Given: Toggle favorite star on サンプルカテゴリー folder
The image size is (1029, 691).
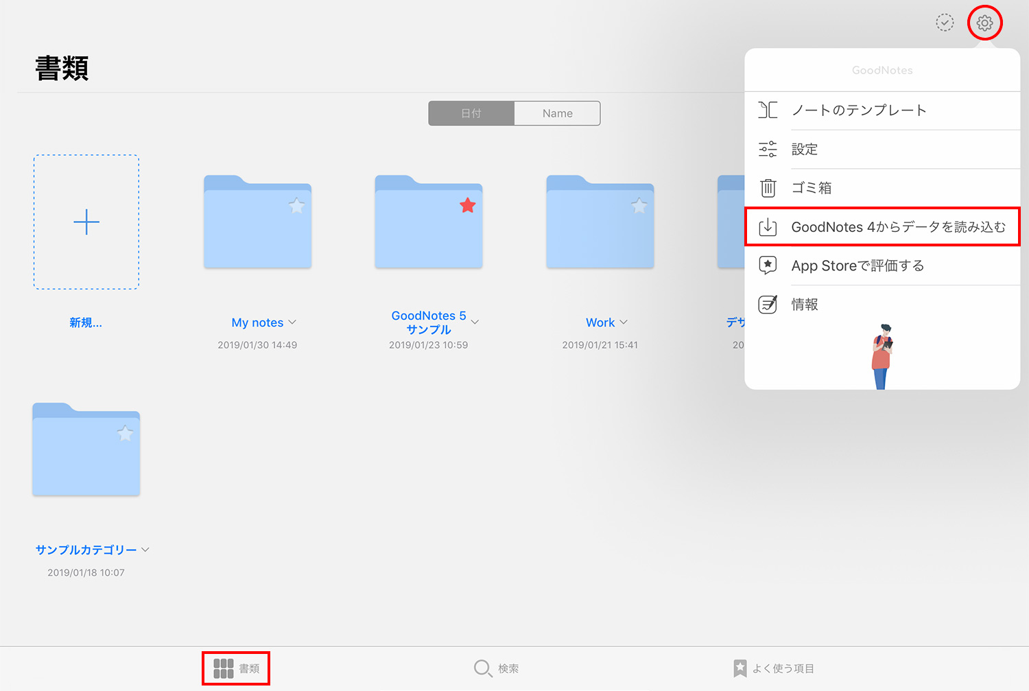Looking at the screenshot, I should [x=125, y=434].
